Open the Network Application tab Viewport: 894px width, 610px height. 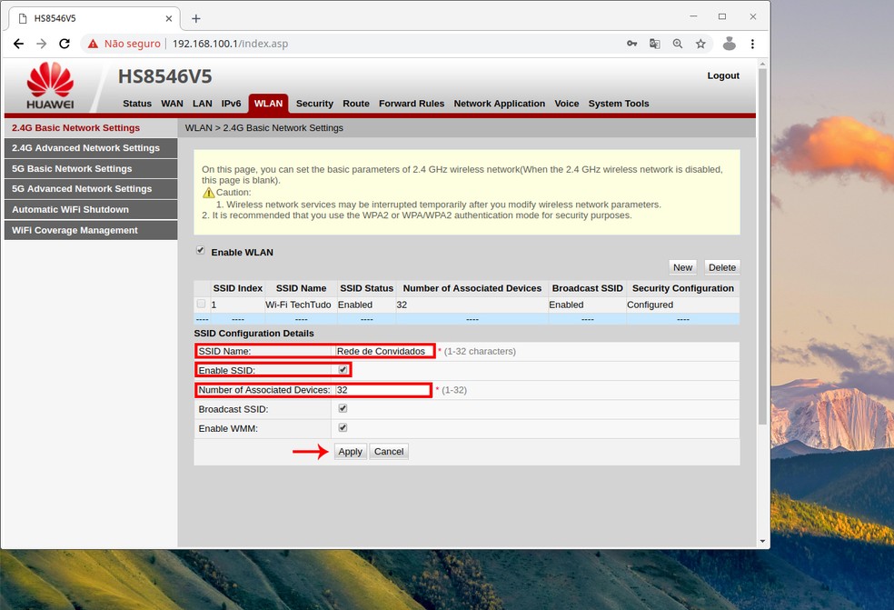pos(500,104)
